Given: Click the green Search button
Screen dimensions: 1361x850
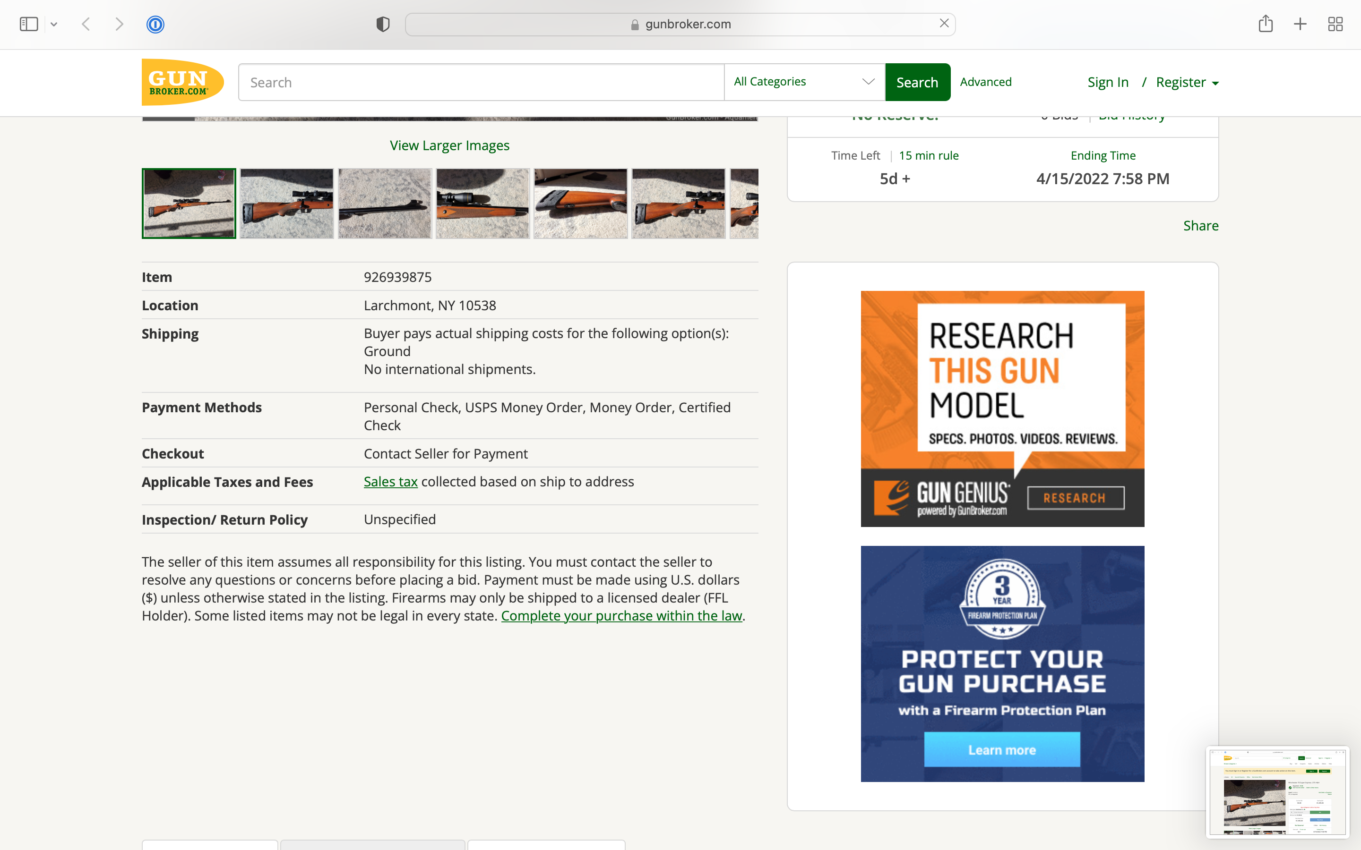Looking at the screenshot, I should 917,83.
